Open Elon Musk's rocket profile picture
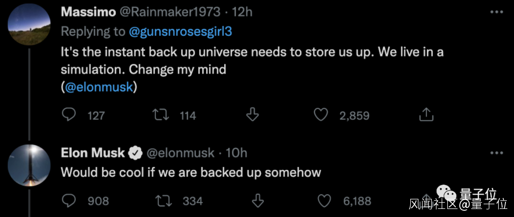 [x=30, y=166]
